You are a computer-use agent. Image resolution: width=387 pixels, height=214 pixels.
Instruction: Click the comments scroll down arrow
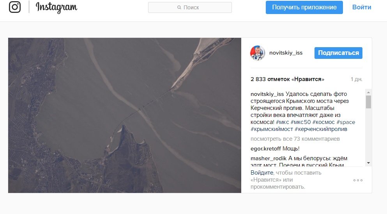[x=368, y=163]
